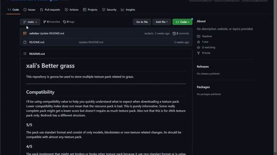Click the tag icon beside 0 tags
277x155 pixels.
tap(64, 22)
